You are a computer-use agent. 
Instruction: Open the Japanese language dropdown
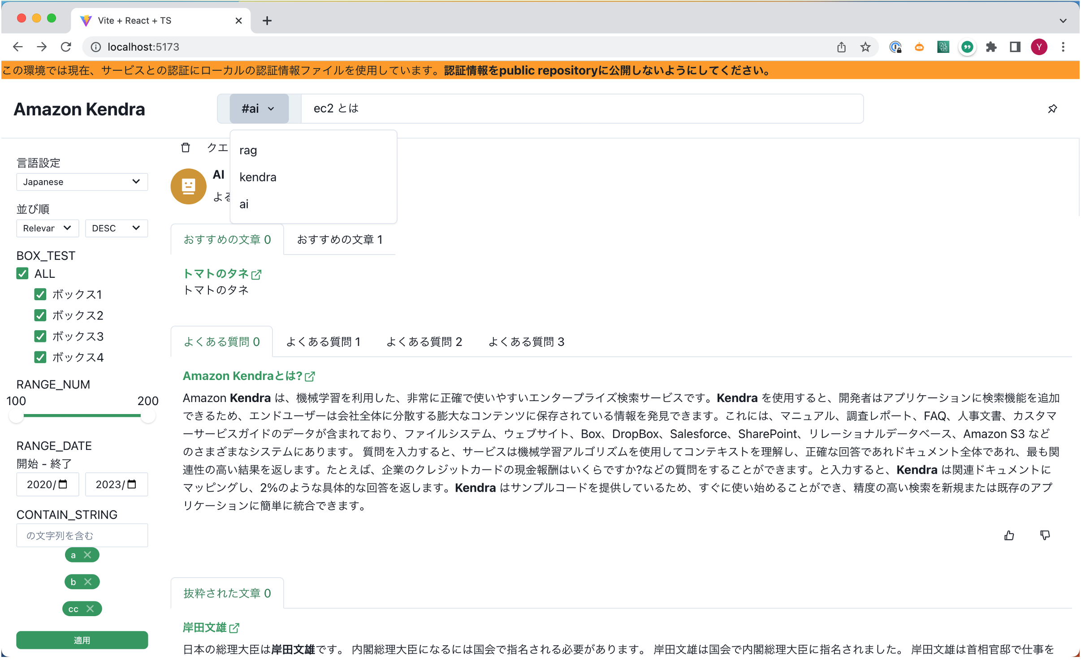82,182
